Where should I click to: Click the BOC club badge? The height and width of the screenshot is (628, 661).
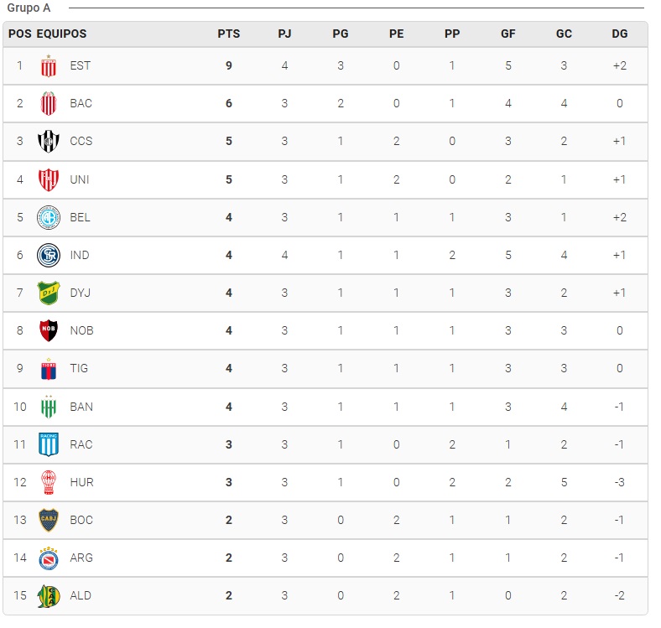[x=49, y=521]
